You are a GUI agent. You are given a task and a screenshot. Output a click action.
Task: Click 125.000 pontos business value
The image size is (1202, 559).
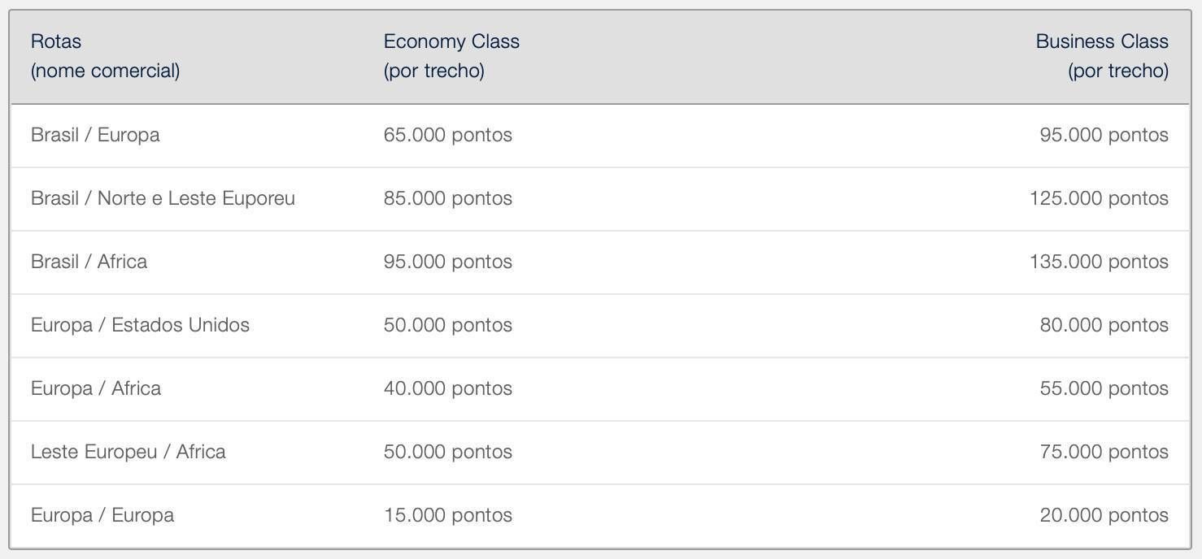tap(1100, 198)
